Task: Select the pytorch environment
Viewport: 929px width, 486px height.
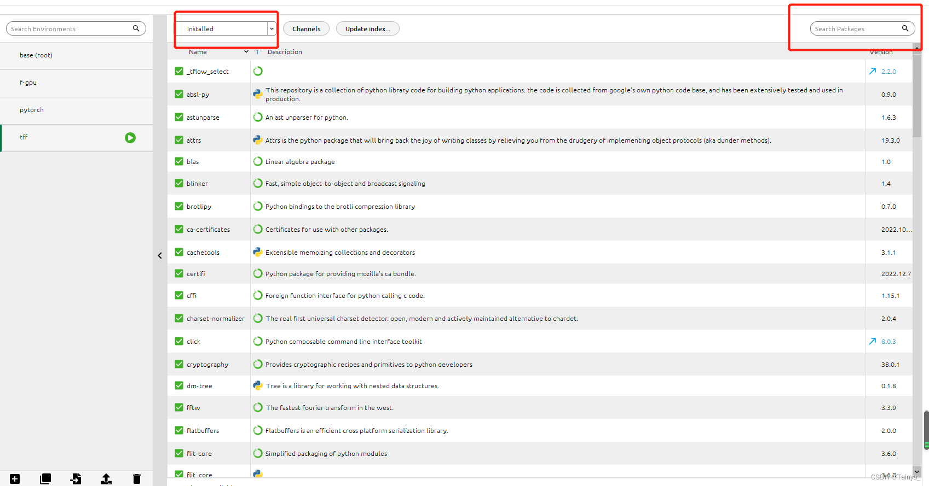Action: (x=77, y=110)
